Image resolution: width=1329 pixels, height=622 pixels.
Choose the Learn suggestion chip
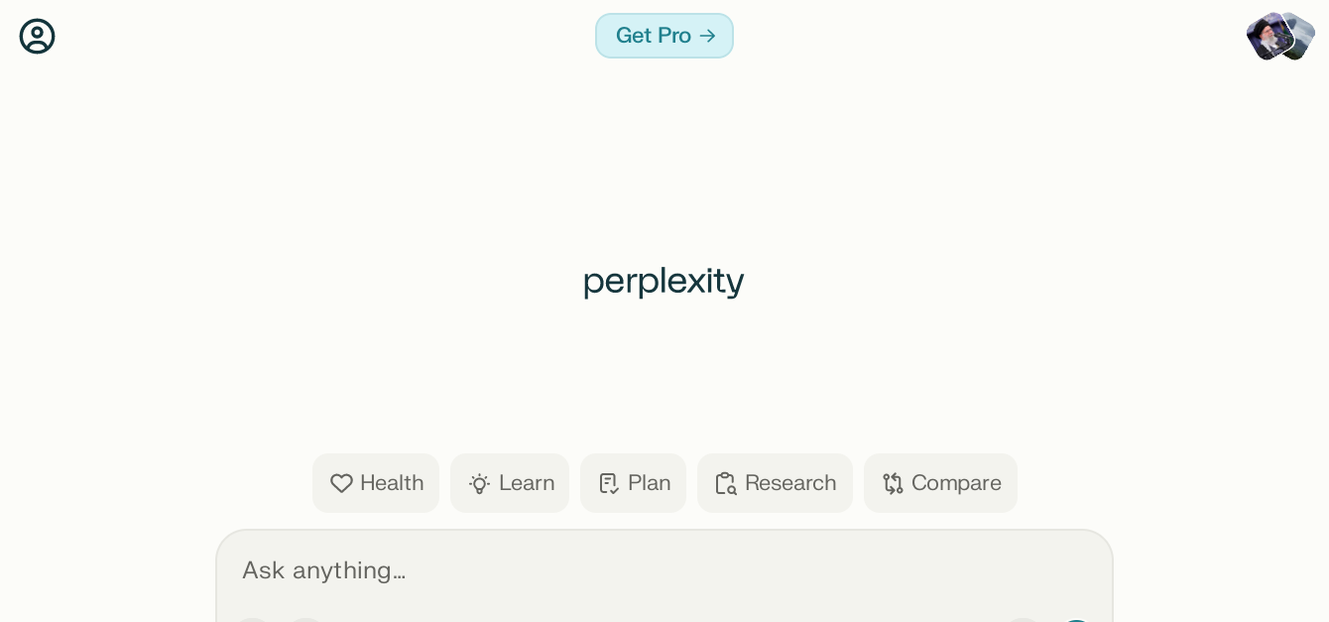510,483
